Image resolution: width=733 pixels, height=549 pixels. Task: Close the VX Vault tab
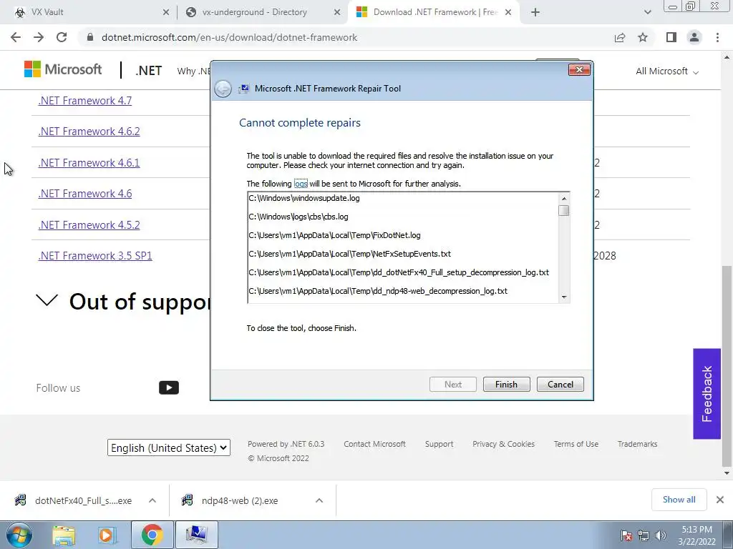(x=166, y=13)
